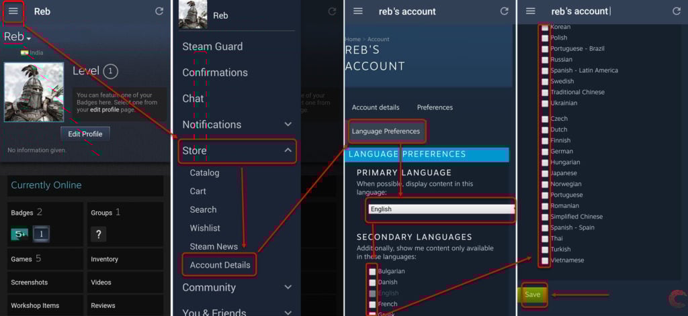Open Chat from side menu

pyautogui.click(x=193, y=99)
